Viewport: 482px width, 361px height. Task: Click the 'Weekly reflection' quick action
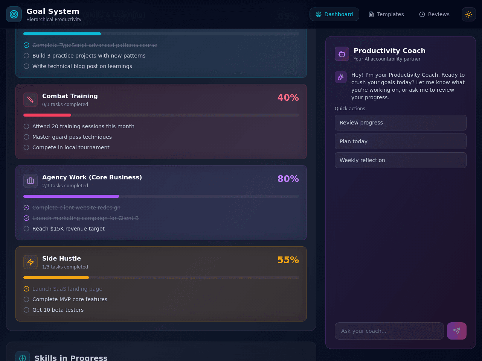pos(401,160)
